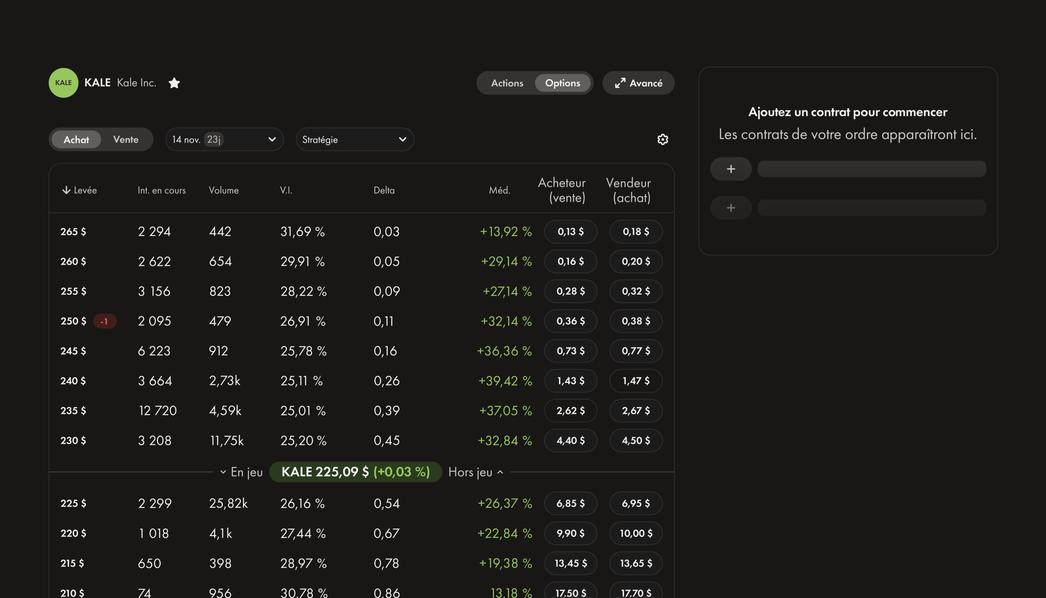Viewport: 1046px width, 598px height.
Task: Click the 4,50 $ ask for 230 $ strike
Action: click(635, 440)
